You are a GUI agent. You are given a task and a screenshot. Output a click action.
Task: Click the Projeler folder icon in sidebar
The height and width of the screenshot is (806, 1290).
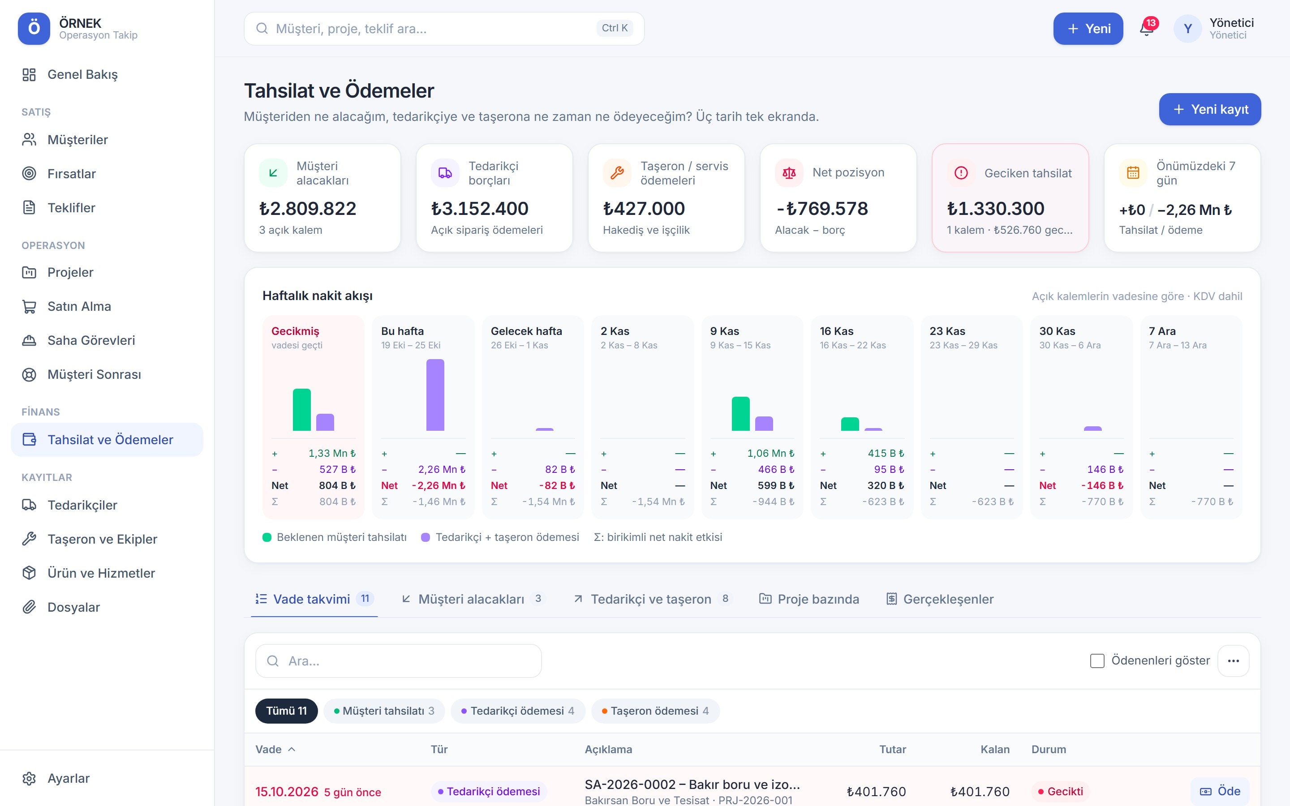click(x=29, y=272)
